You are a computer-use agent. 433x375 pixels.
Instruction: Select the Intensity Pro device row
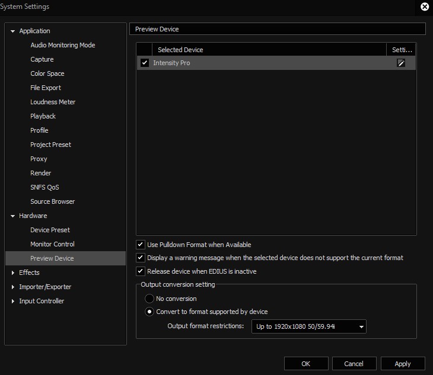coord(276,63)
